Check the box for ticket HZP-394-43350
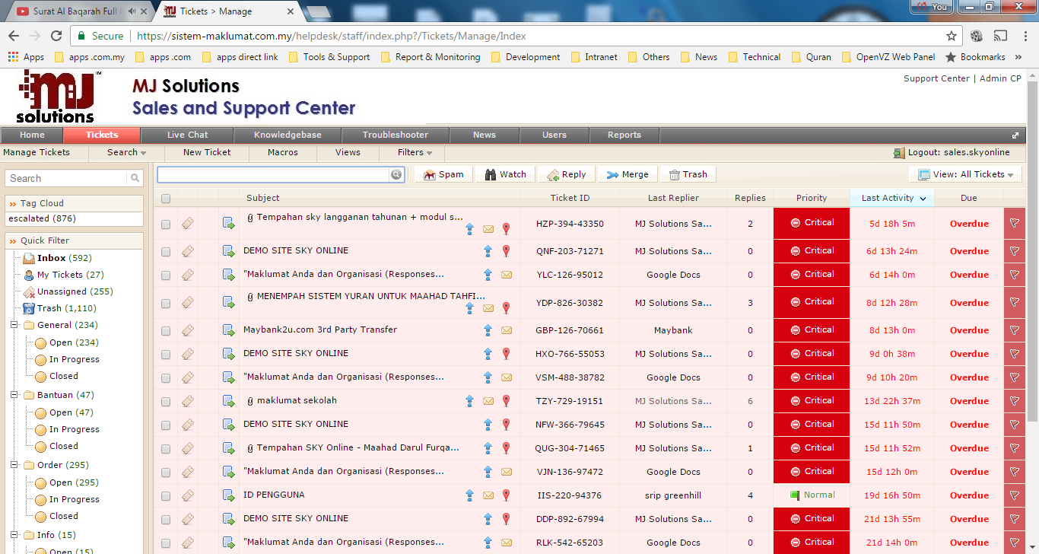Viewport: 1039px width, 554px height. (166, 224)
